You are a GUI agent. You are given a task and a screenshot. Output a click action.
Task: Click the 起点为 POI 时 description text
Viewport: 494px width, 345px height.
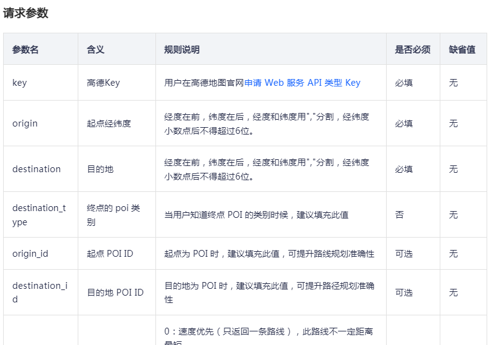tap(270, 254)
